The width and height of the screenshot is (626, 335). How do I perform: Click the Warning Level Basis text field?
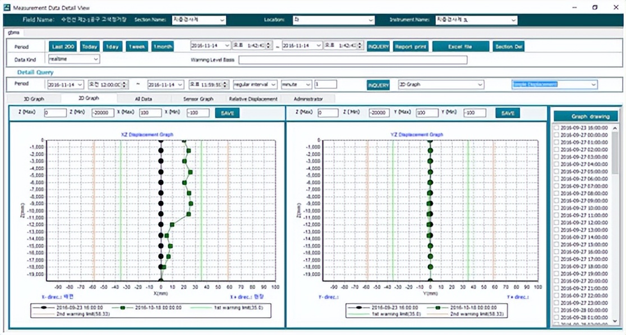pyautogui.click(x=352, y=60)
